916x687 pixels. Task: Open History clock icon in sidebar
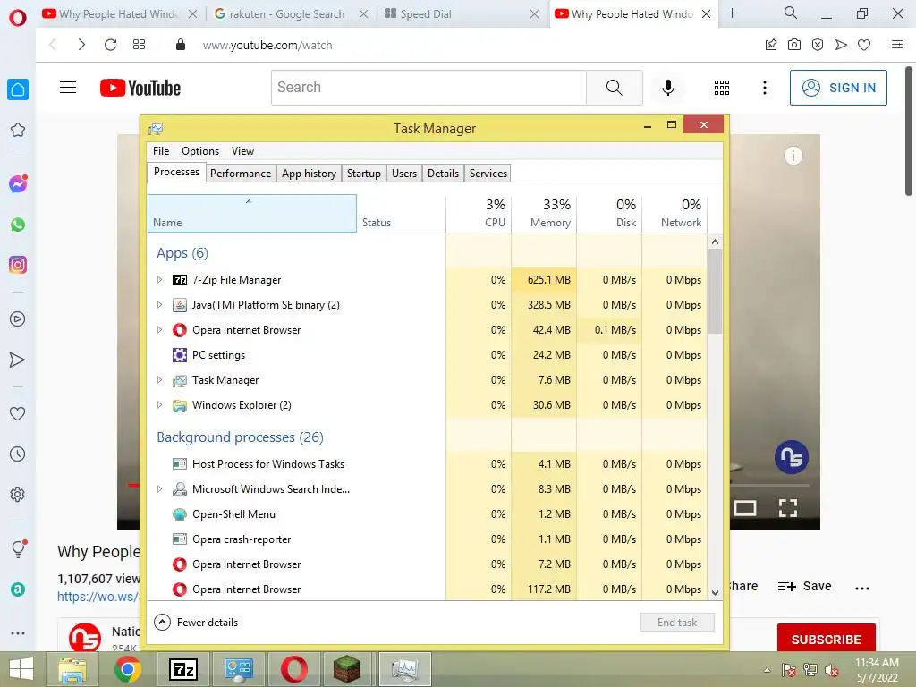[18, 454]
